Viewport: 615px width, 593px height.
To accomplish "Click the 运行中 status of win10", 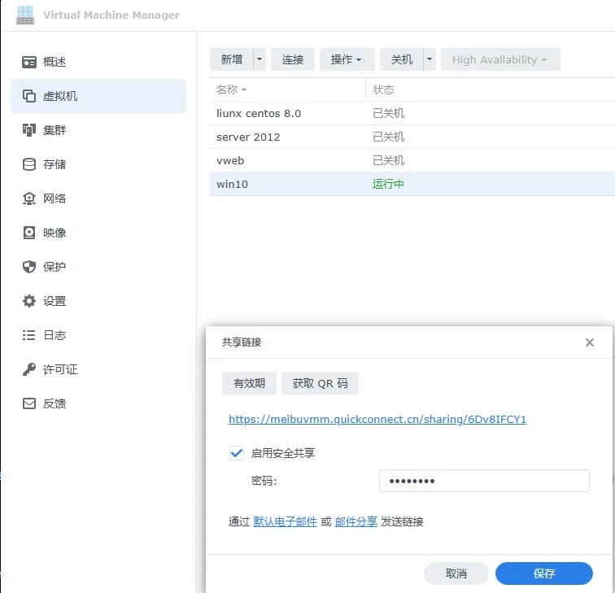I will coord(388,184).
